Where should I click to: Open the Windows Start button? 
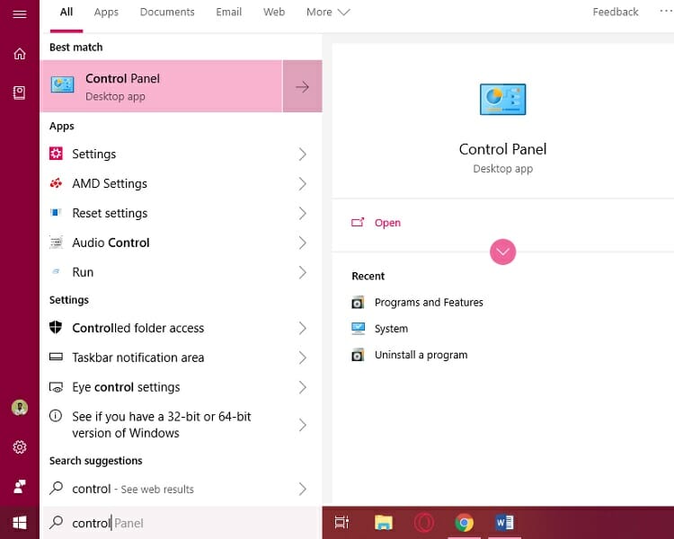(20, 523)
